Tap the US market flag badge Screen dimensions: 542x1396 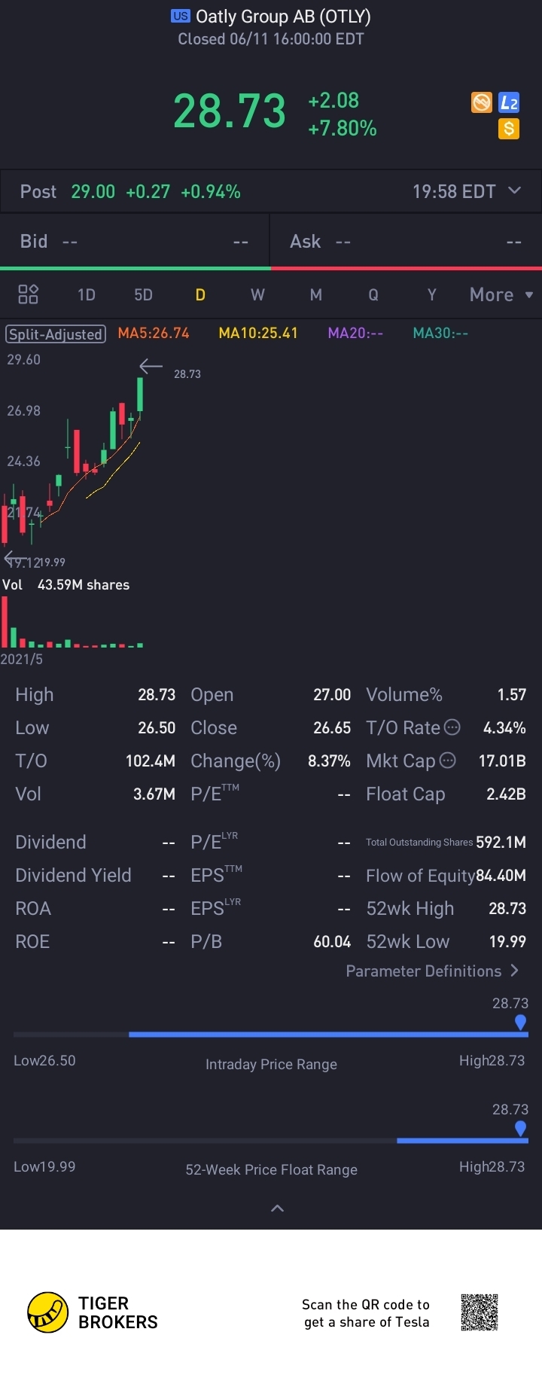coord(181,16)
